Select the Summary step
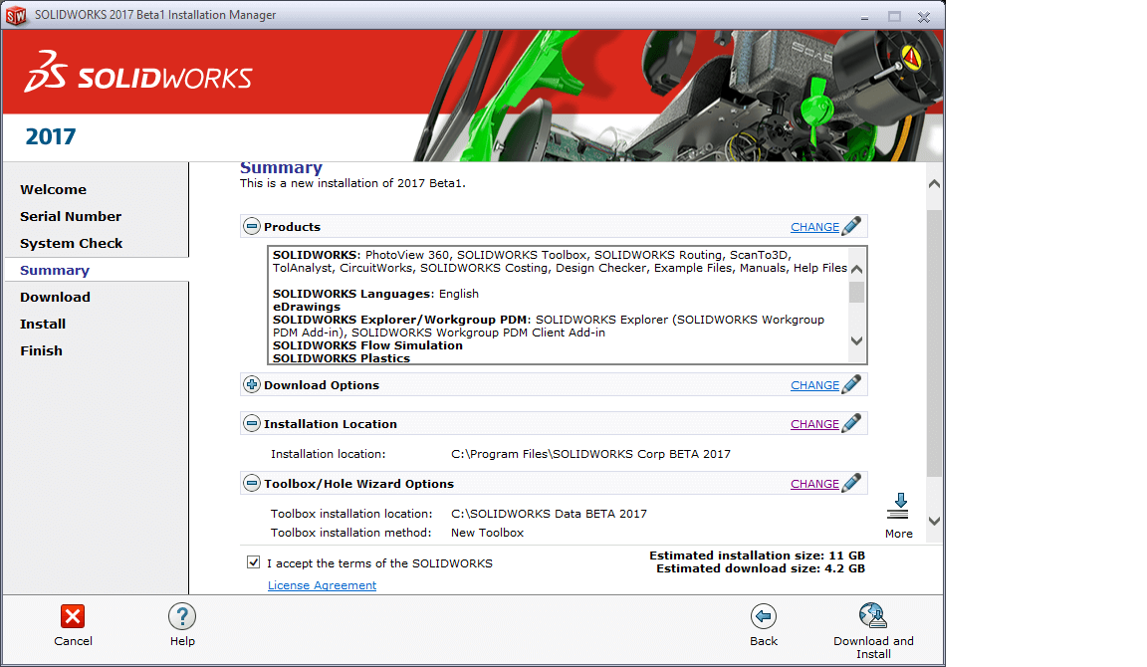The height and width of the screenshot is (667, 1147). coord(55,271)
